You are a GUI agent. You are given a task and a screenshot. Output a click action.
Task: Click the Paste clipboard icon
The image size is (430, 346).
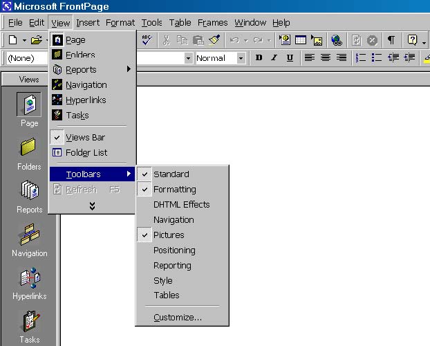pos(198,40)
